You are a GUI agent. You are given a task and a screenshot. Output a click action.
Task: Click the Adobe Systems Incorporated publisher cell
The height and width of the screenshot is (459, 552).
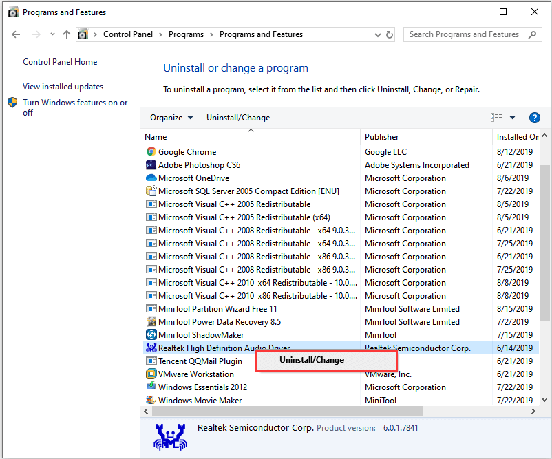point(417,165)
